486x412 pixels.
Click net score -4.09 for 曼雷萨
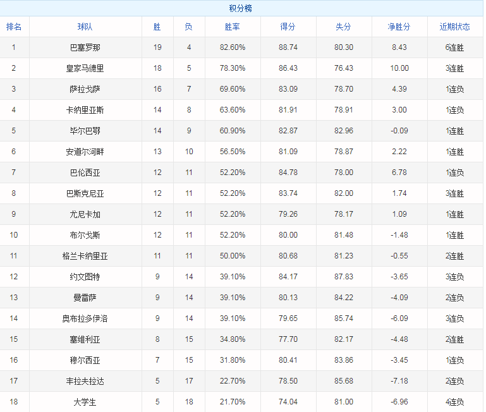(399, 297)
